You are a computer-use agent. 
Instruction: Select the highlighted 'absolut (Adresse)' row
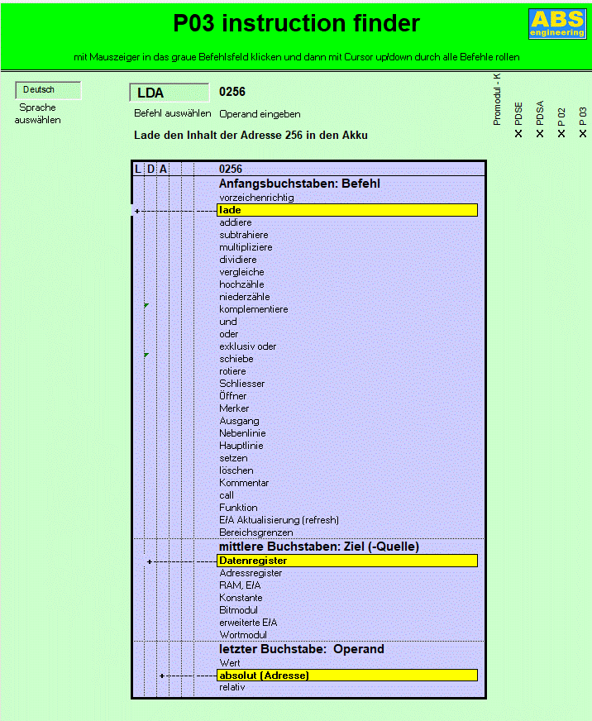point(347,676)
